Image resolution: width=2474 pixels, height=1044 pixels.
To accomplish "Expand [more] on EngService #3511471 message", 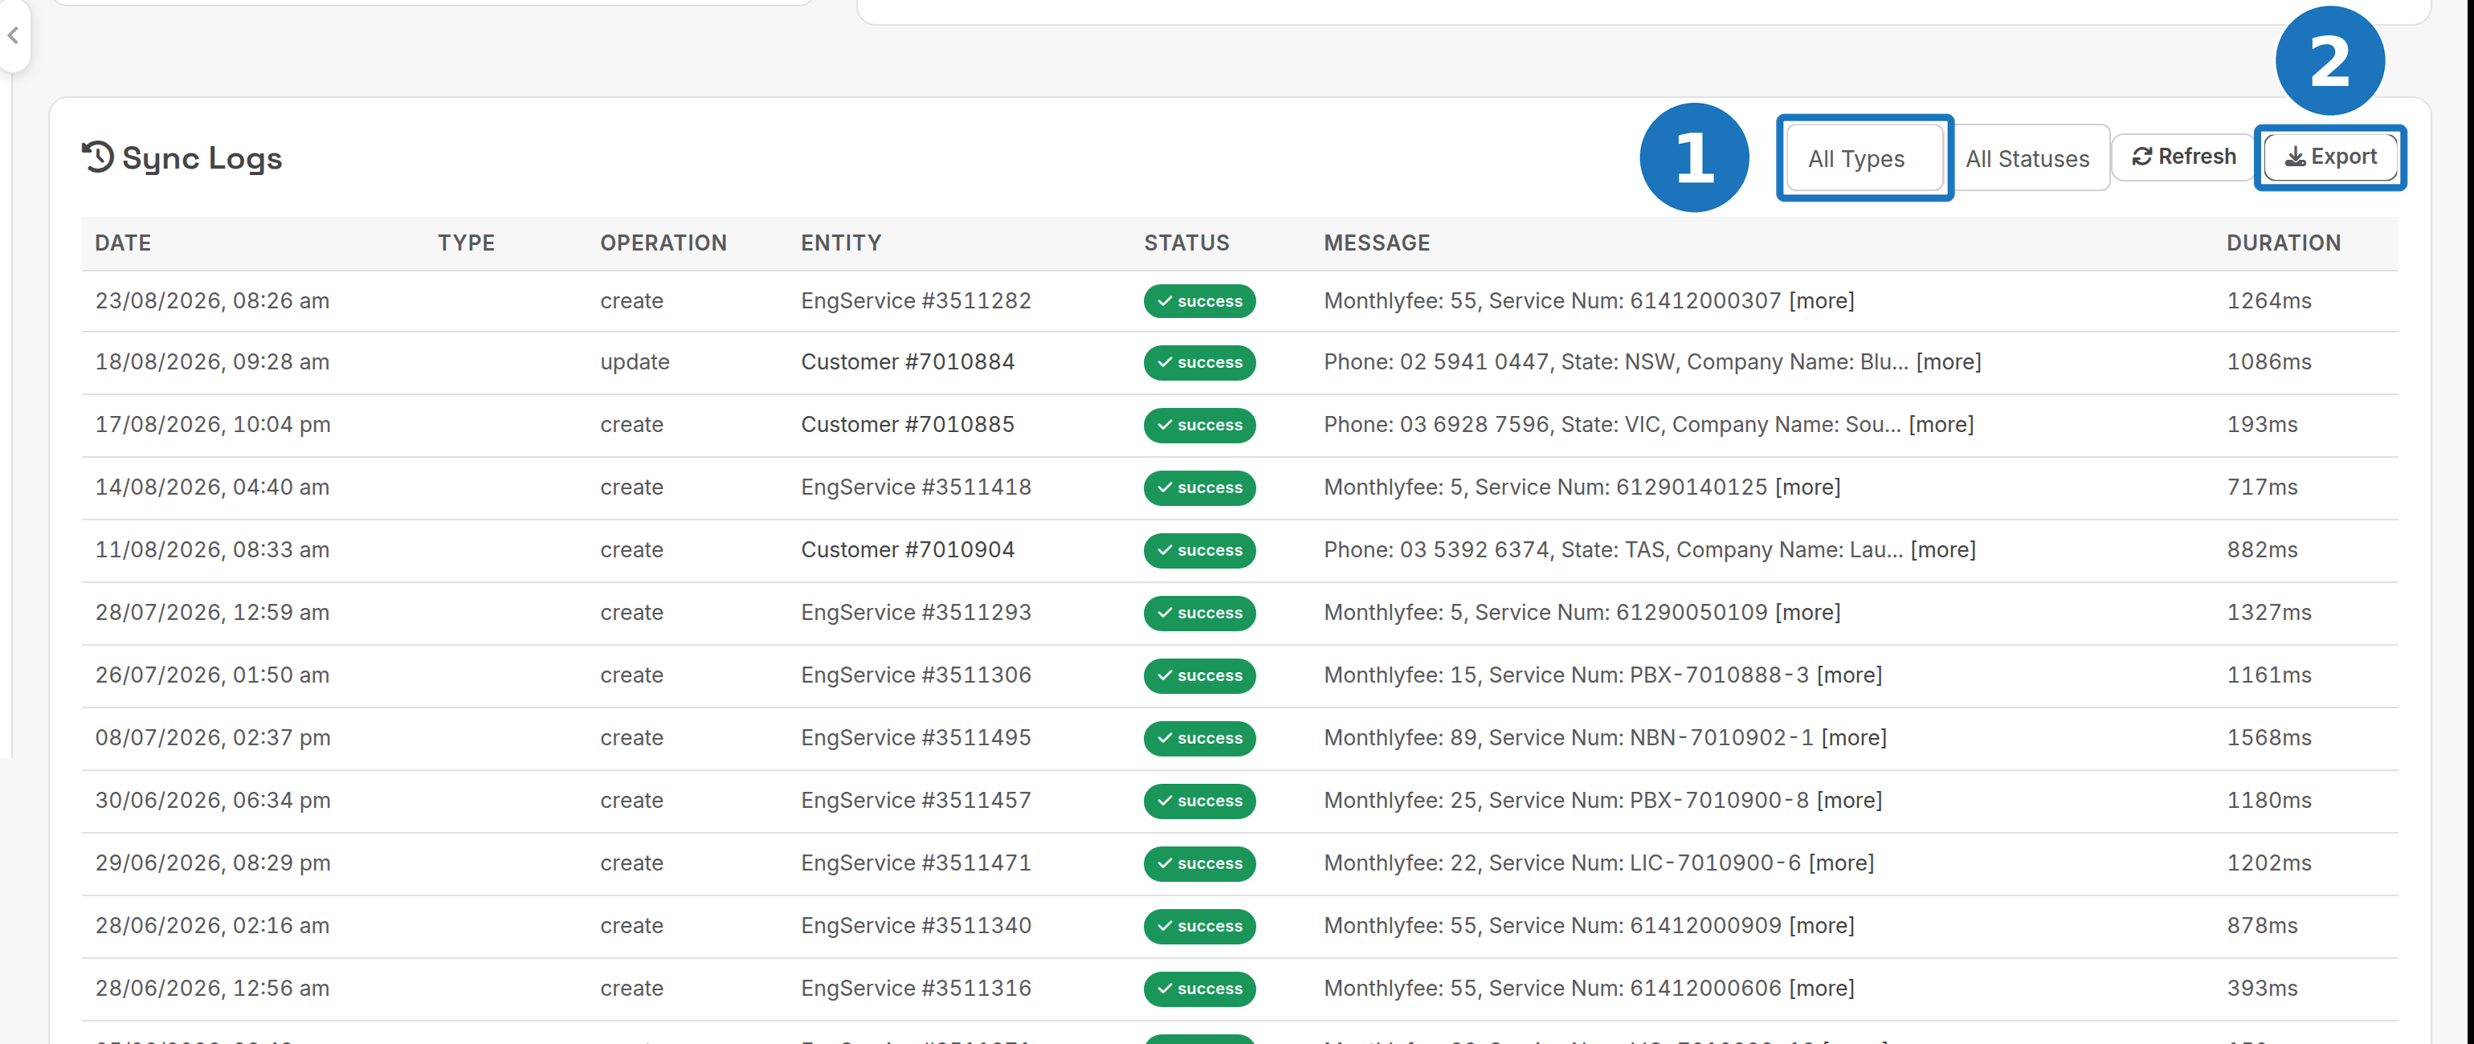I will pos(1842,863).
